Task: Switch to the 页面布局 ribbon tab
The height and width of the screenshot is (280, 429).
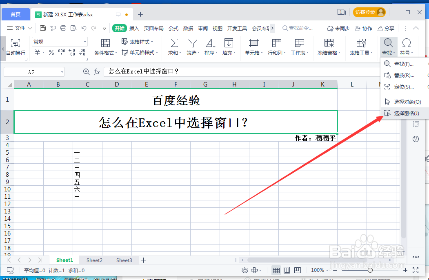Action: 154,28
